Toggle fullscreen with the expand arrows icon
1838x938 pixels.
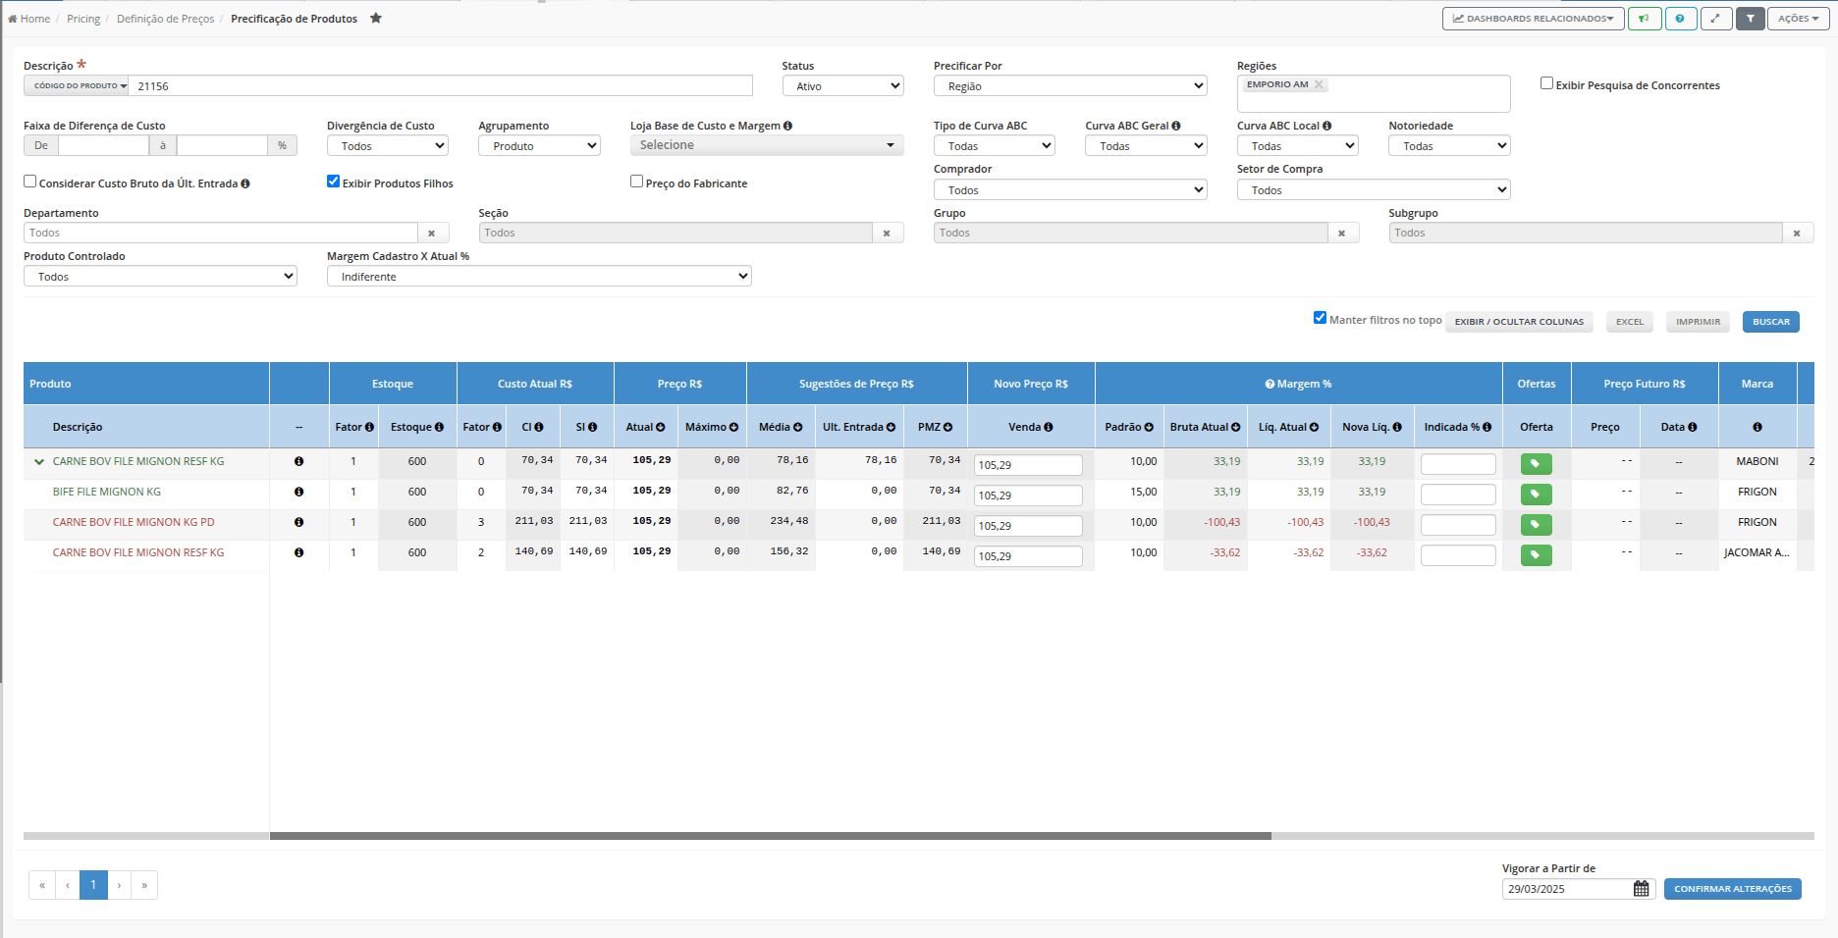(x=1715, y=19)
